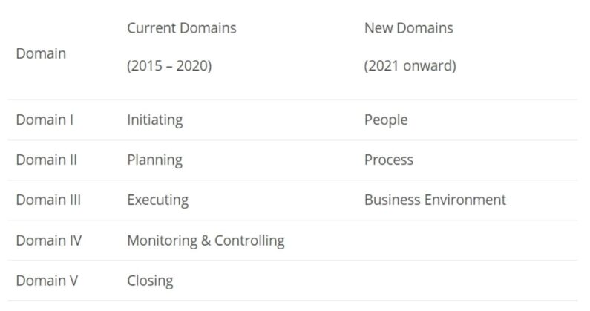Click the "Domain" column header text
Image resolution: width=590 pixels, height=311 pixels.
coord(41,53)
